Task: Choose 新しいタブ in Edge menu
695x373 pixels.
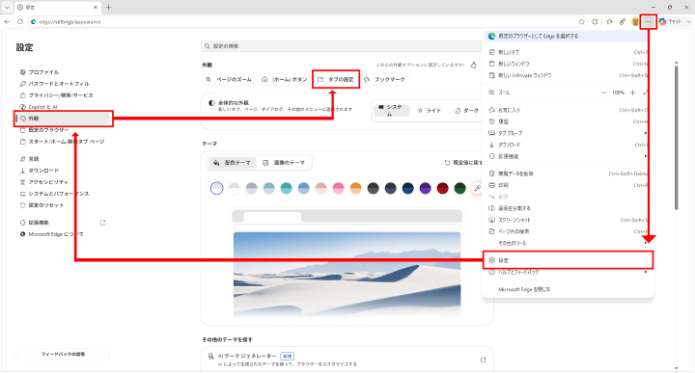Action: coord(568,52)
